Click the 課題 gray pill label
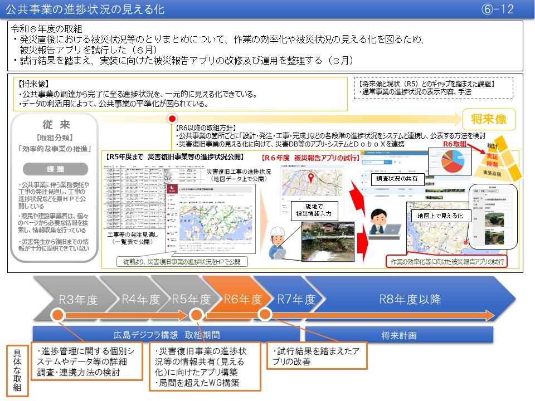Screen dimensions: 535x401 [55, 169]
